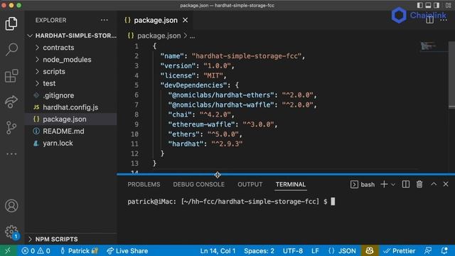Screen dimensions: 455x256
Task: Maximize the panel size chevron
Action: [x=434, y=184]
